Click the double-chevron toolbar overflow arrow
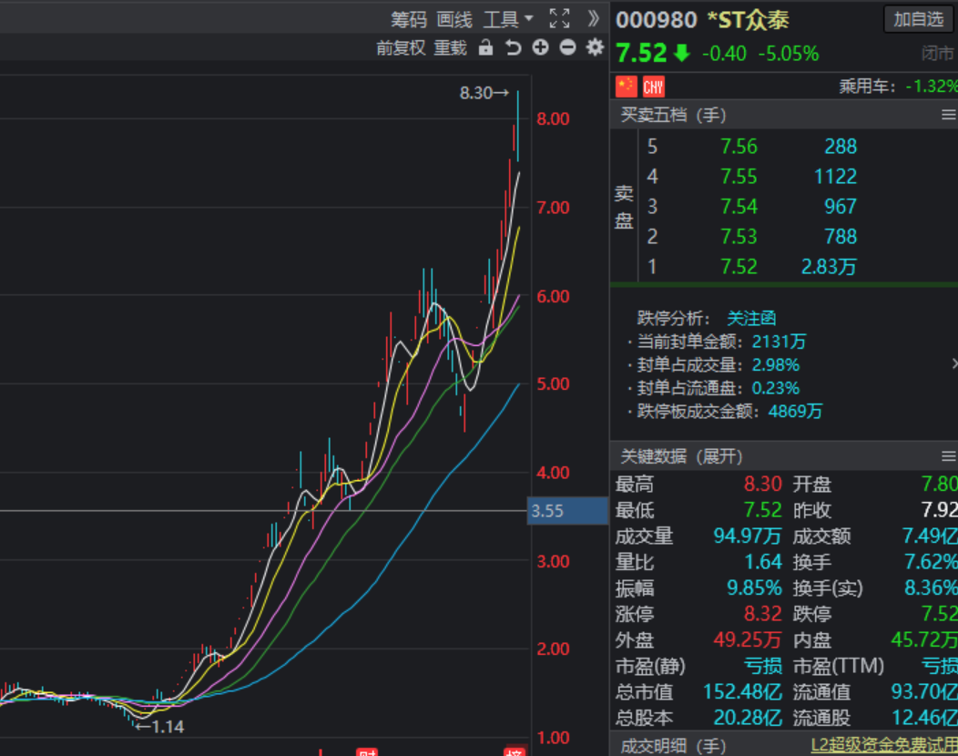 coord(592,16)
